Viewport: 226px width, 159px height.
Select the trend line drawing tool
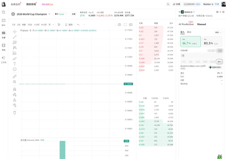pos(15,37)
